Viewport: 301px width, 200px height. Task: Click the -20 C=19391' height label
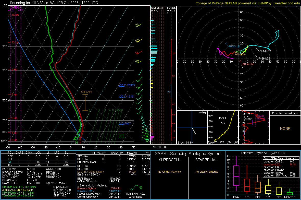(x=127, y=97)
